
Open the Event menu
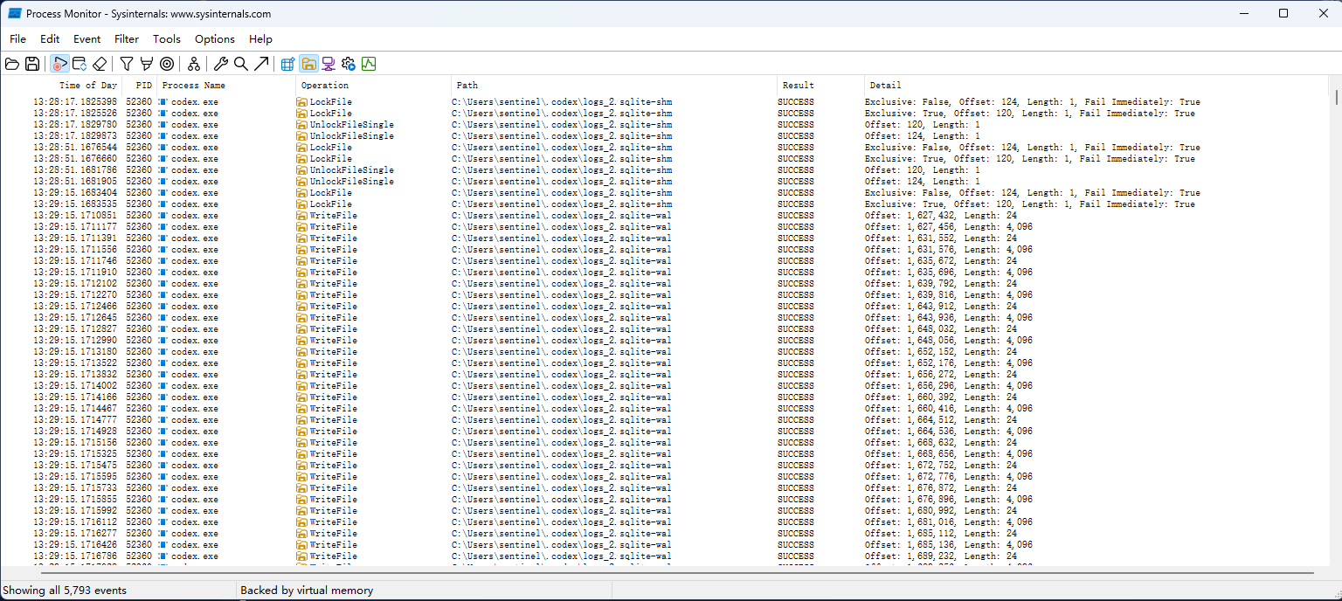click(x=87, y=39)
